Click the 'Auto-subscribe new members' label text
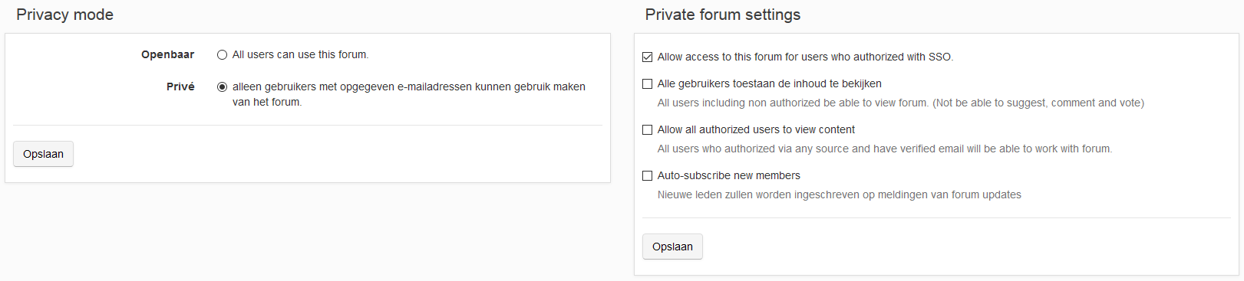Viewport: 1244px width, 281px height. 728,175
